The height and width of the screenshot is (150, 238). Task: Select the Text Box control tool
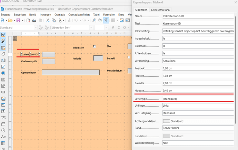[x=3, y=61]
